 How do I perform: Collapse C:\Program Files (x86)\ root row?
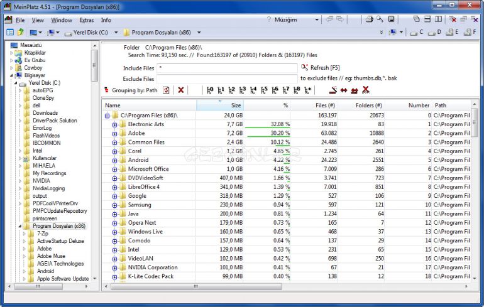point(107,116)
